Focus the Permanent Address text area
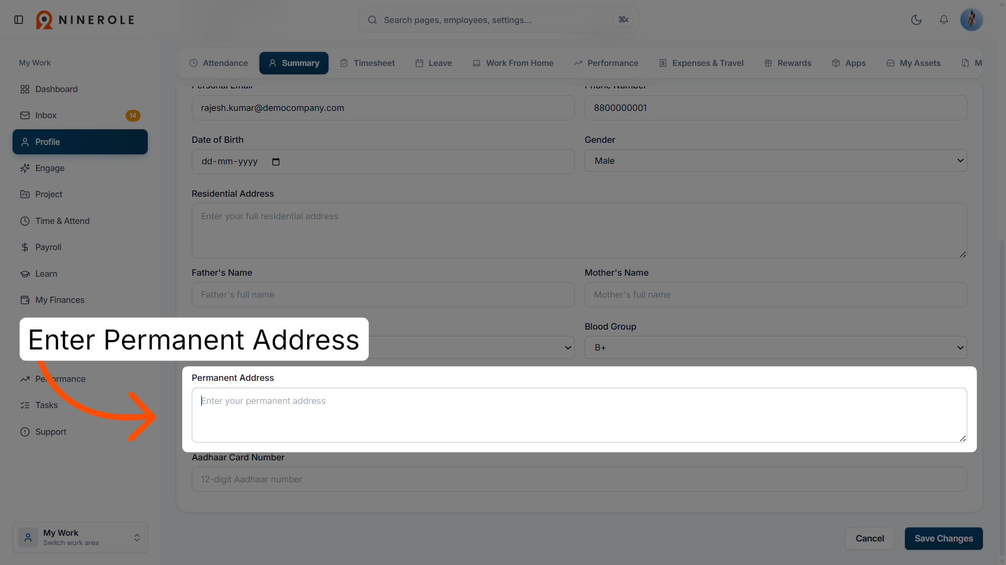 pyautogui.click(x=579, y=415)
